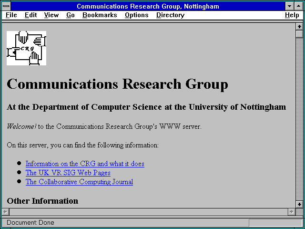Screen dimensions: 305x229
Task: Click the vertical scrollbar track below thumb
Action: pos(299,119)
